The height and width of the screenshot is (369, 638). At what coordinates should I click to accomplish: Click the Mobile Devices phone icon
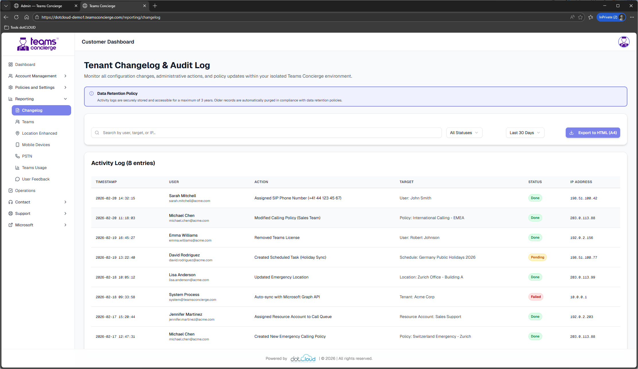click(x=17, y=144)
